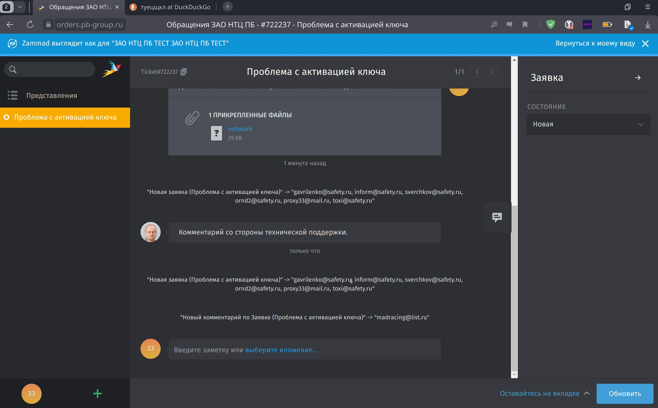Close the impersonation banner with X
658x408 pixels.
(645, 44)
